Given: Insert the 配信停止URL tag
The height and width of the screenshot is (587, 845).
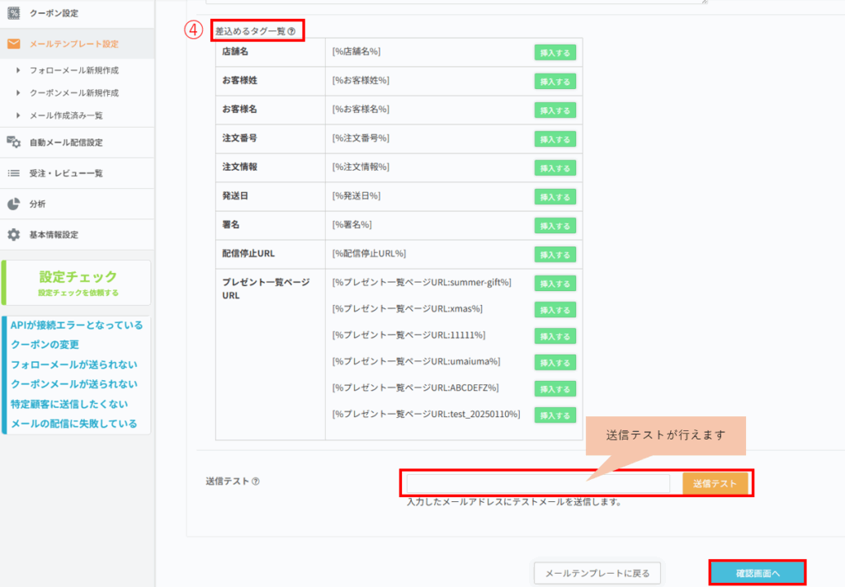Looking at the screenshot, I should click(x=555, y=255).
